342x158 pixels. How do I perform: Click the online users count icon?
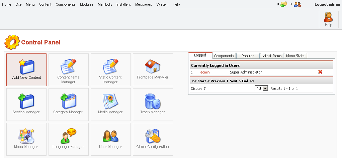tap(297, 4)
